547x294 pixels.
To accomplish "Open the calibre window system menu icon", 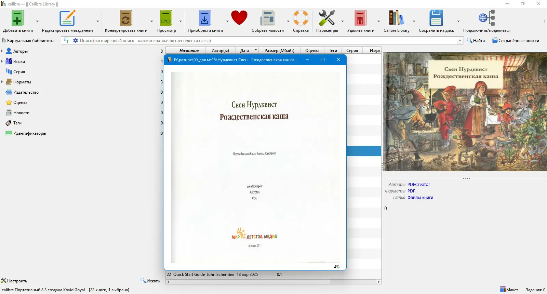I will [x=3, y=4].
